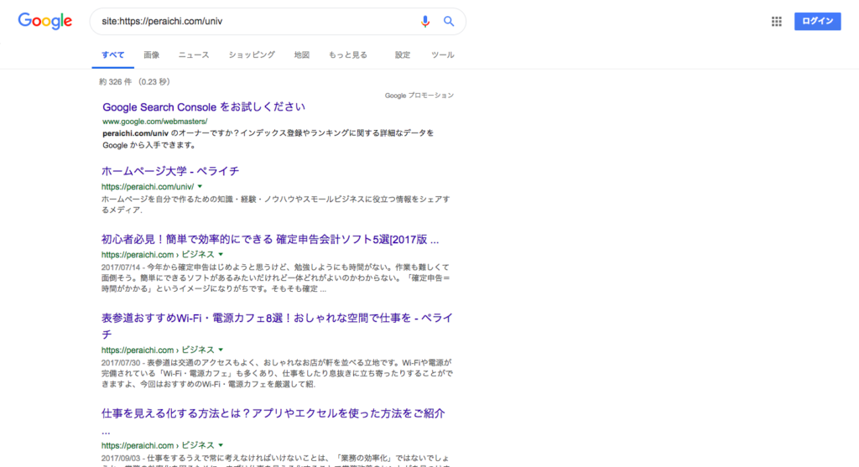The image size is (859, 467).
Task: Switch to the ニュース tab
Action: pyautogui.click(x=194, y=55)
